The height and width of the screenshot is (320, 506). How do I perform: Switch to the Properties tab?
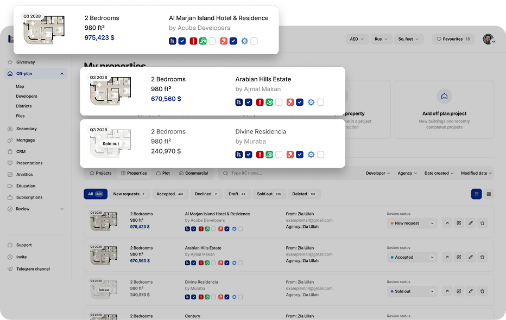(134, 173)
